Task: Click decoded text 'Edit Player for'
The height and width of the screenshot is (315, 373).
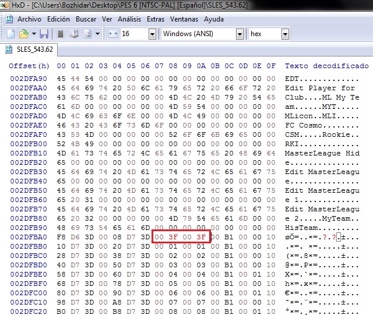Action: (320, 88)
